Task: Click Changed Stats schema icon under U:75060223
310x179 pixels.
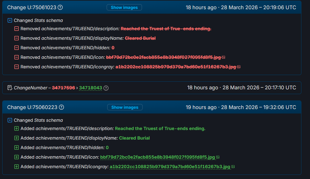Action: tap(10, 120)
